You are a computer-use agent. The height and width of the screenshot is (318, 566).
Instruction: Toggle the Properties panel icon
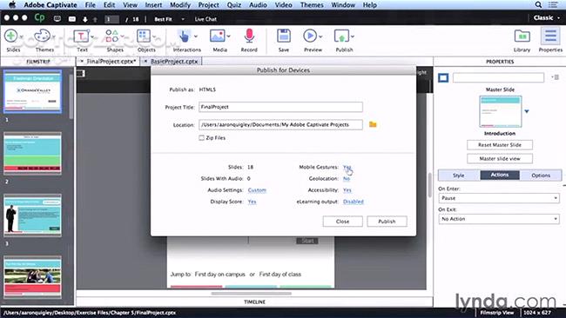(x=550, y=36)
